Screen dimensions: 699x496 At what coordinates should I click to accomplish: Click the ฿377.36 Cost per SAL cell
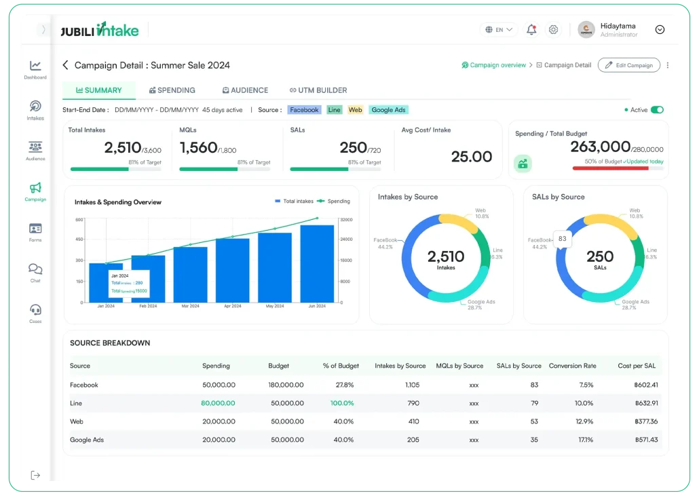[646, 421]
